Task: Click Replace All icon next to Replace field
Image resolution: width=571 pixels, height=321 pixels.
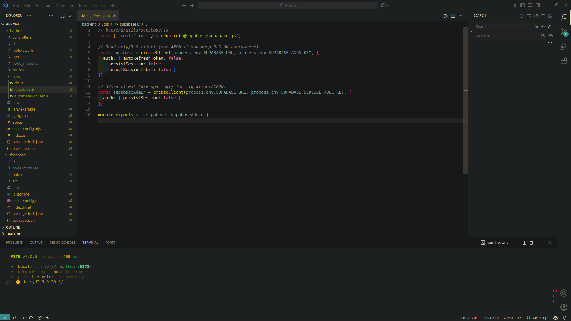Action: point(550,36)
